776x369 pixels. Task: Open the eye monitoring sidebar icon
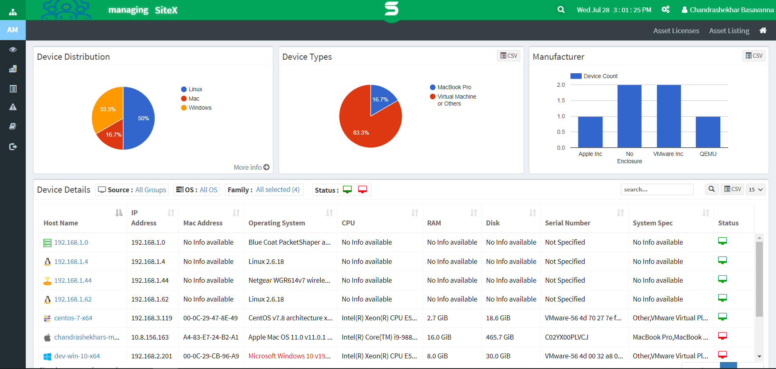pos(13,49)
